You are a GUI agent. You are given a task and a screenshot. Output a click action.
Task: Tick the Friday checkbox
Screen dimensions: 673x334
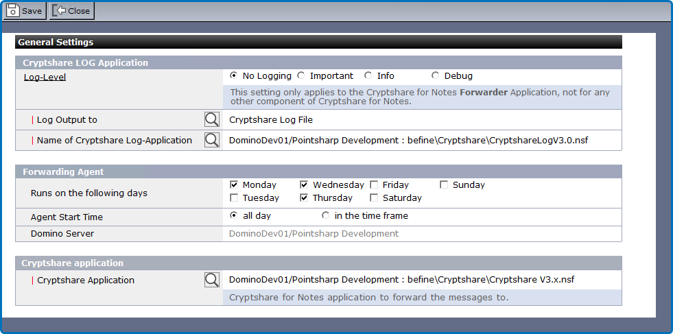pyautogui.click(x=374, y=185)
